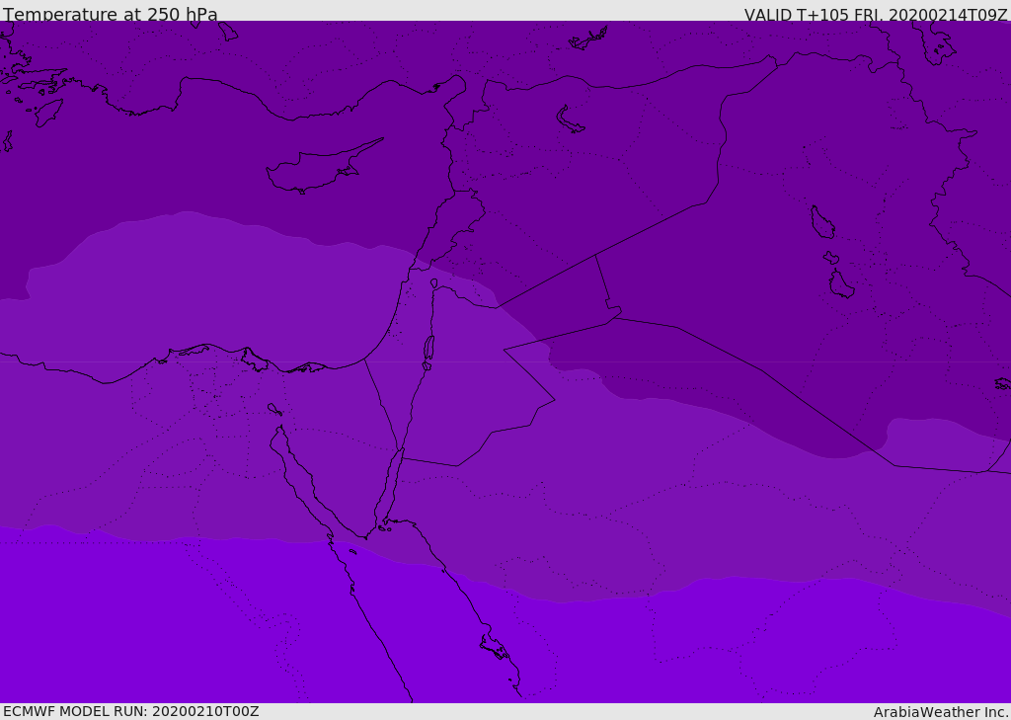
Task: Click the southernmost of the Iraqi lakes
Action: (x=841, y=284)
